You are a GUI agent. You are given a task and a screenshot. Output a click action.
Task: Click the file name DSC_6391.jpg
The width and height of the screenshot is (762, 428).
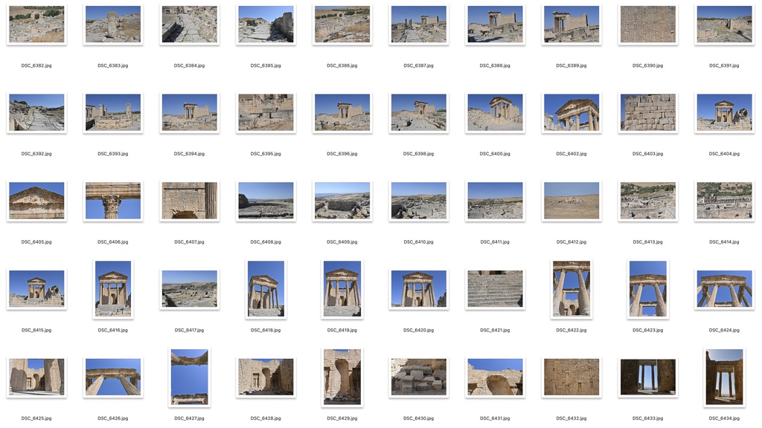[x=724, y=65]
